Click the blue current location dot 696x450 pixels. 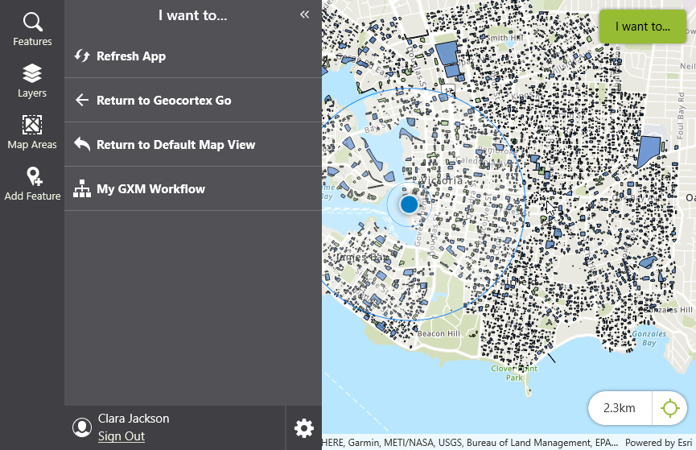(x=409, y=204)
